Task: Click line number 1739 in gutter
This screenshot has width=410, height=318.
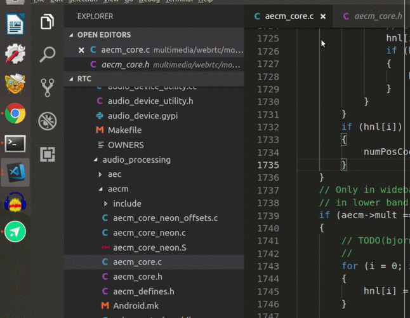Action: click(268, 216)
